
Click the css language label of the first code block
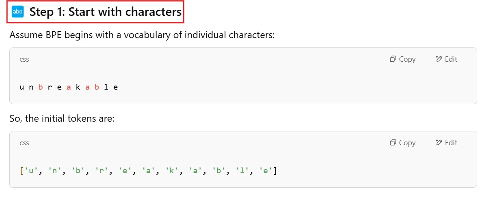point(24,59)
